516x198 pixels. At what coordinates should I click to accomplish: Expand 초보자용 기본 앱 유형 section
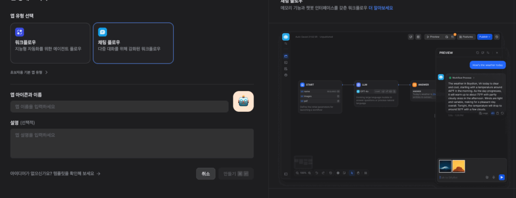pyautogui.click(x=29, y=73)
